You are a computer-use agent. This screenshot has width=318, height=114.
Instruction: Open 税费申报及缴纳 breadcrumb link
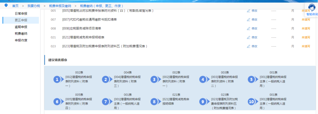(x=60, y=6)
